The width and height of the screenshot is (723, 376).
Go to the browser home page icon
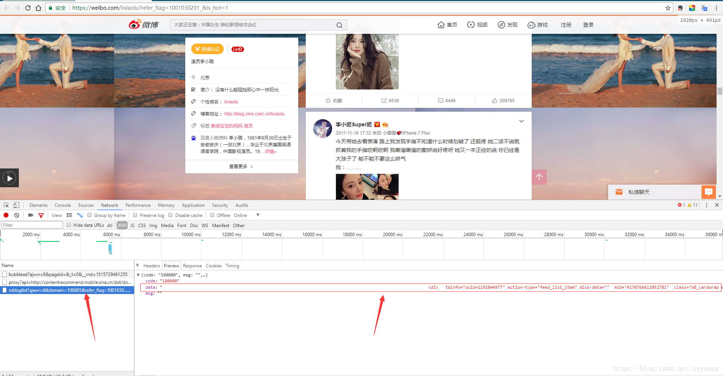pos(38,8)
